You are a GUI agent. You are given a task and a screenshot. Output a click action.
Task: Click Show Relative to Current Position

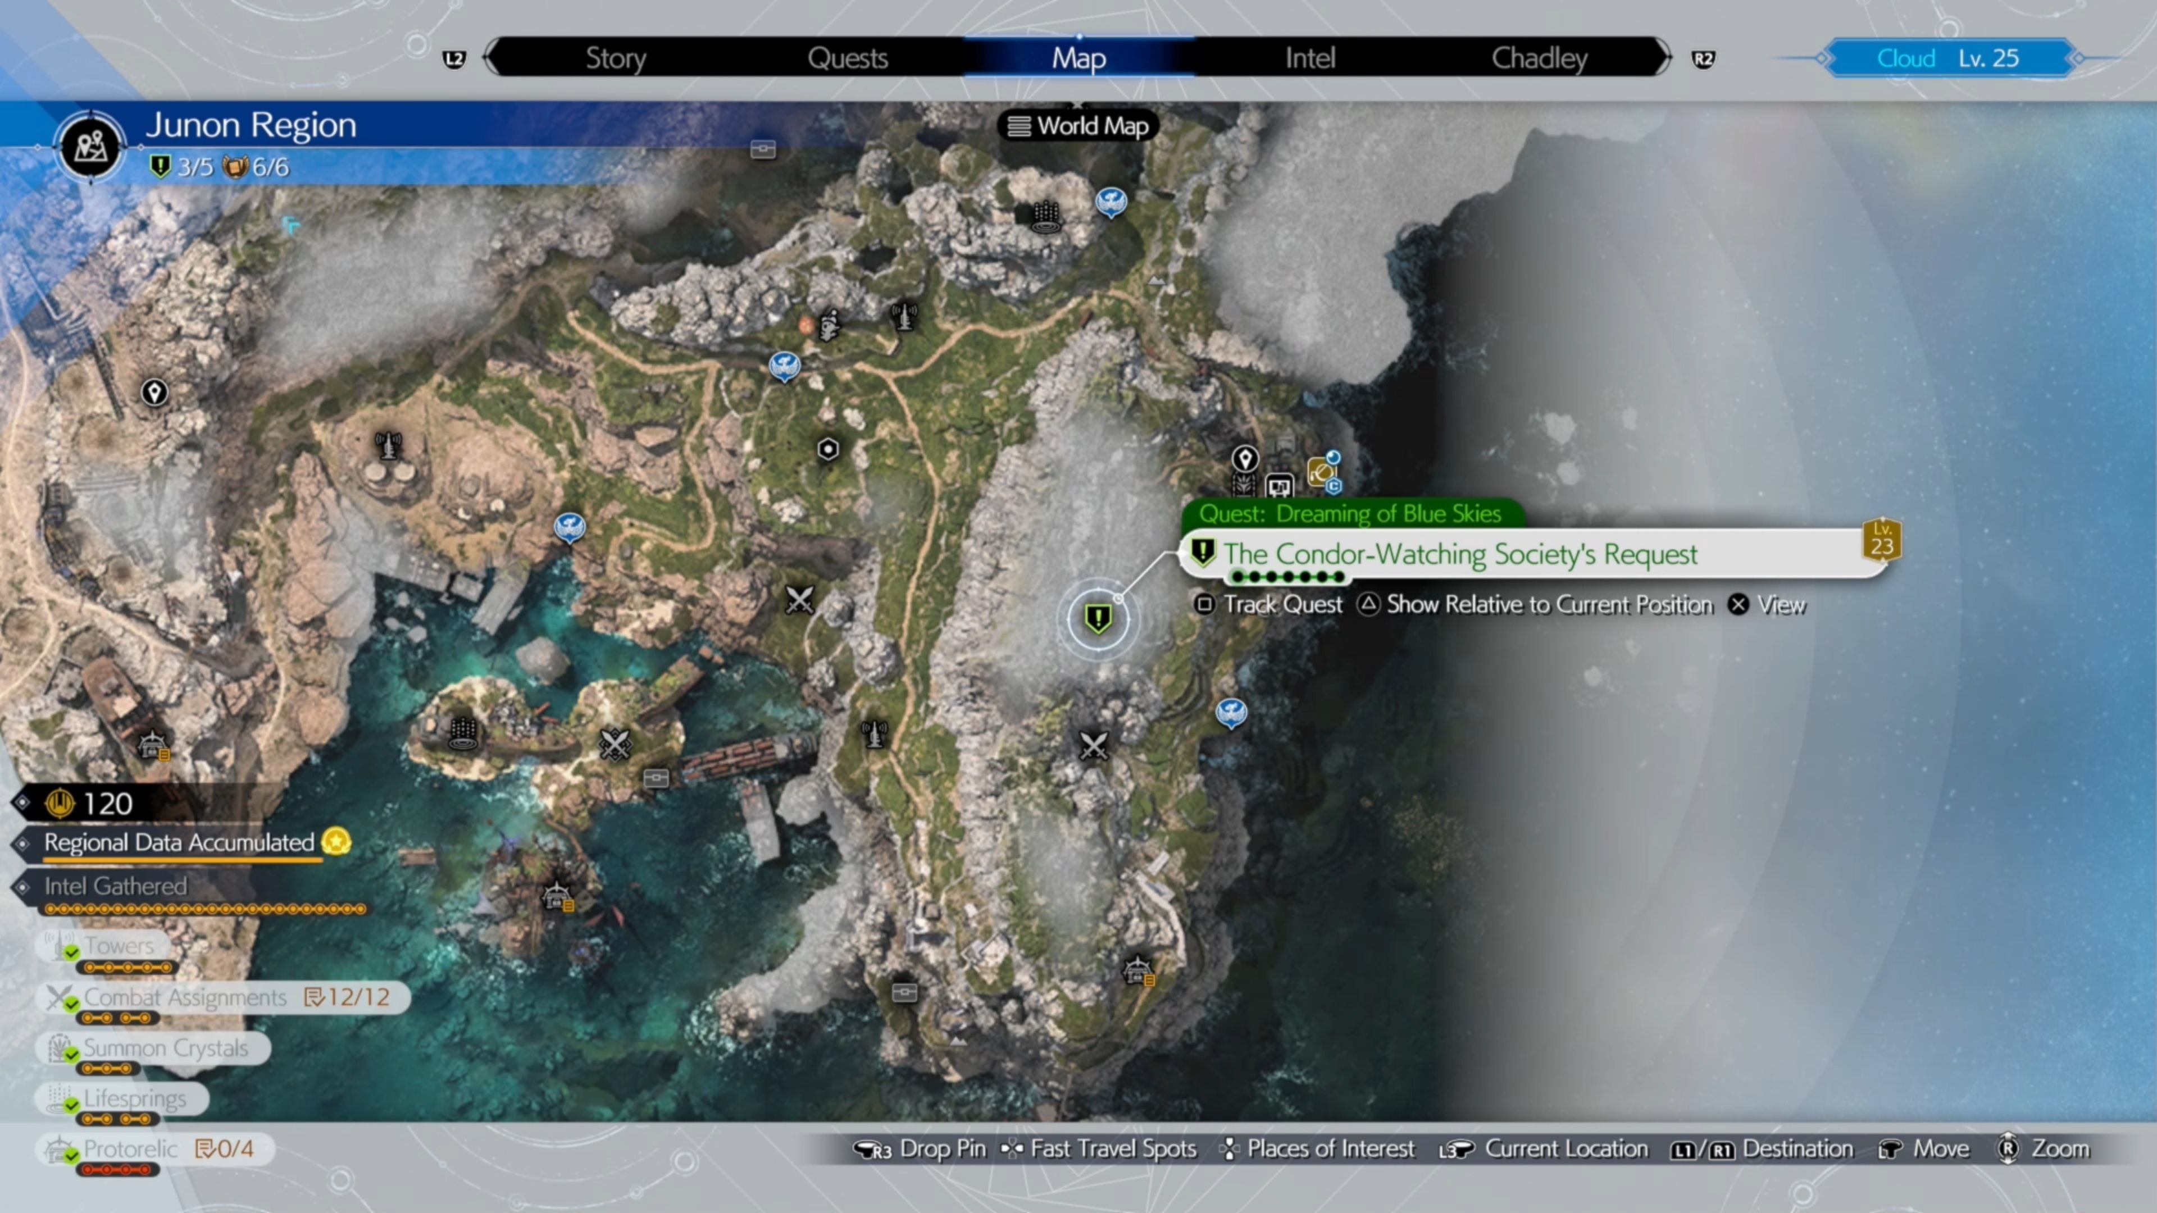(x=1535, y=604)
